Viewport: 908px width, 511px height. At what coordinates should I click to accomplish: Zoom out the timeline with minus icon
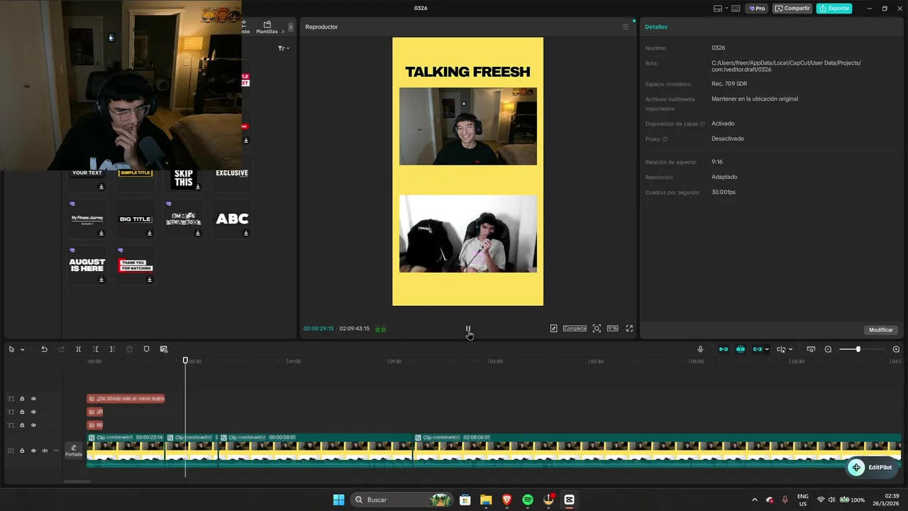point(828,349)
